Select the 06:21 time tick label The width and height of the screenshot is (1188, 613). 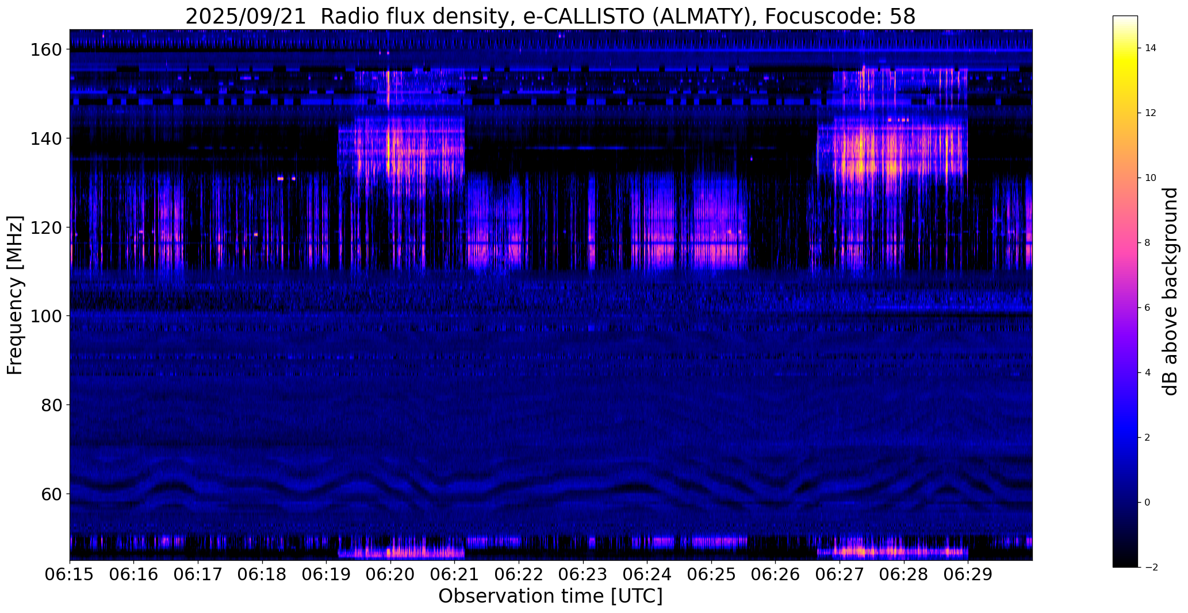(455, 574)
